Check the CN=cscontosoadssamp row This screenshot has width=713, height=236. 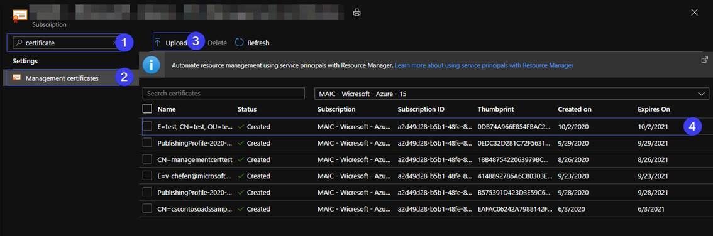point(147,209)
